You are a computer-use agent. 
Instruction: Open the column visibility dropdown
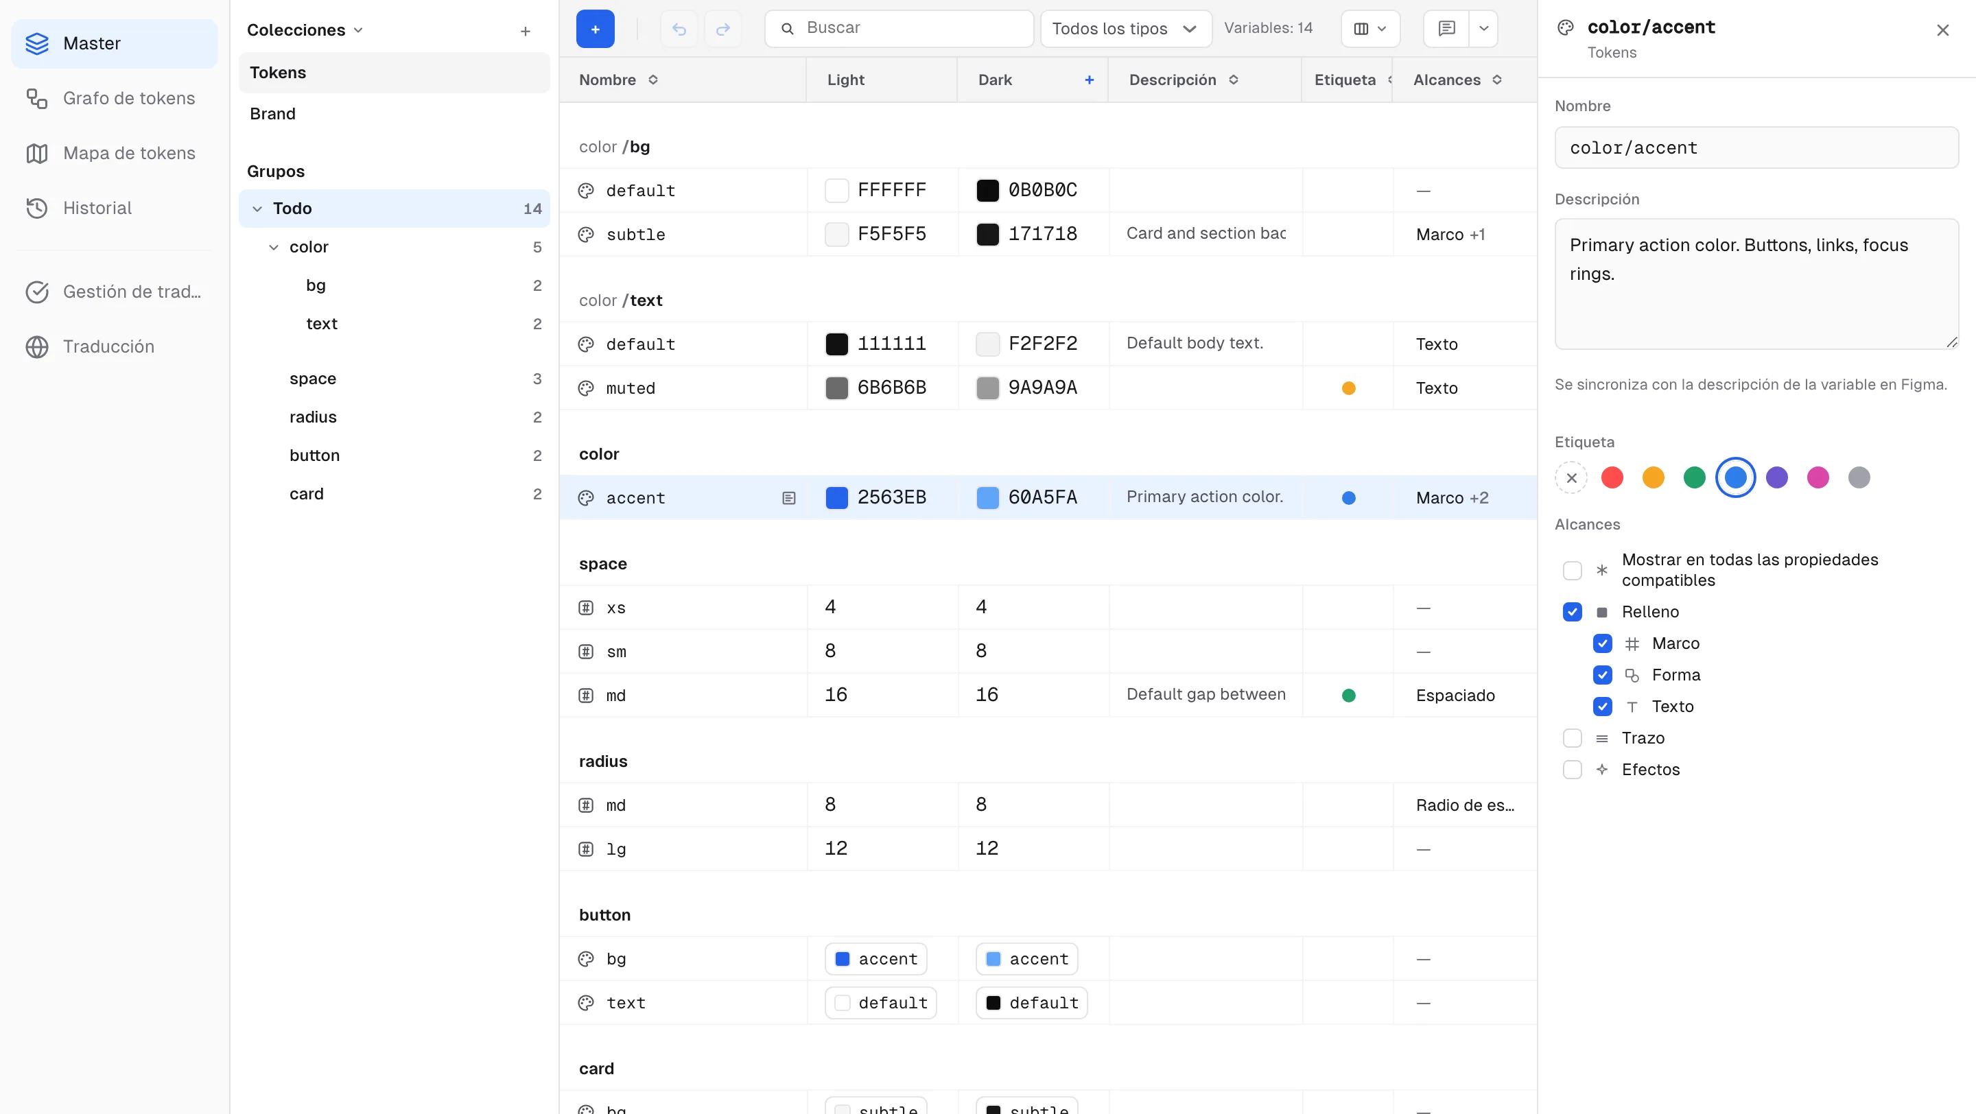point(1370,29)
